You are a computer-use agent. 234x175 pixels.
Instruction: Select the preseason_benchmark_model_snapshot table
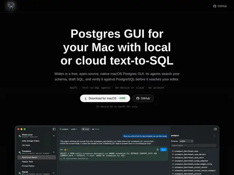(x=191, y=161)
